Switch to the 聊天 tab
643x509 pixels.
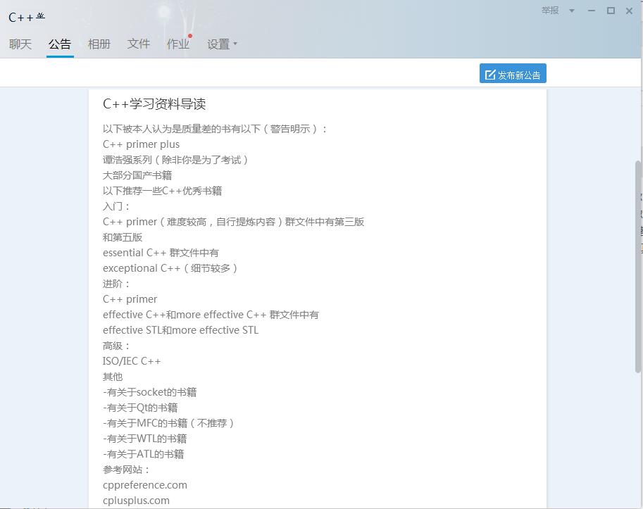pyautogui.click(x=20, y=44)
